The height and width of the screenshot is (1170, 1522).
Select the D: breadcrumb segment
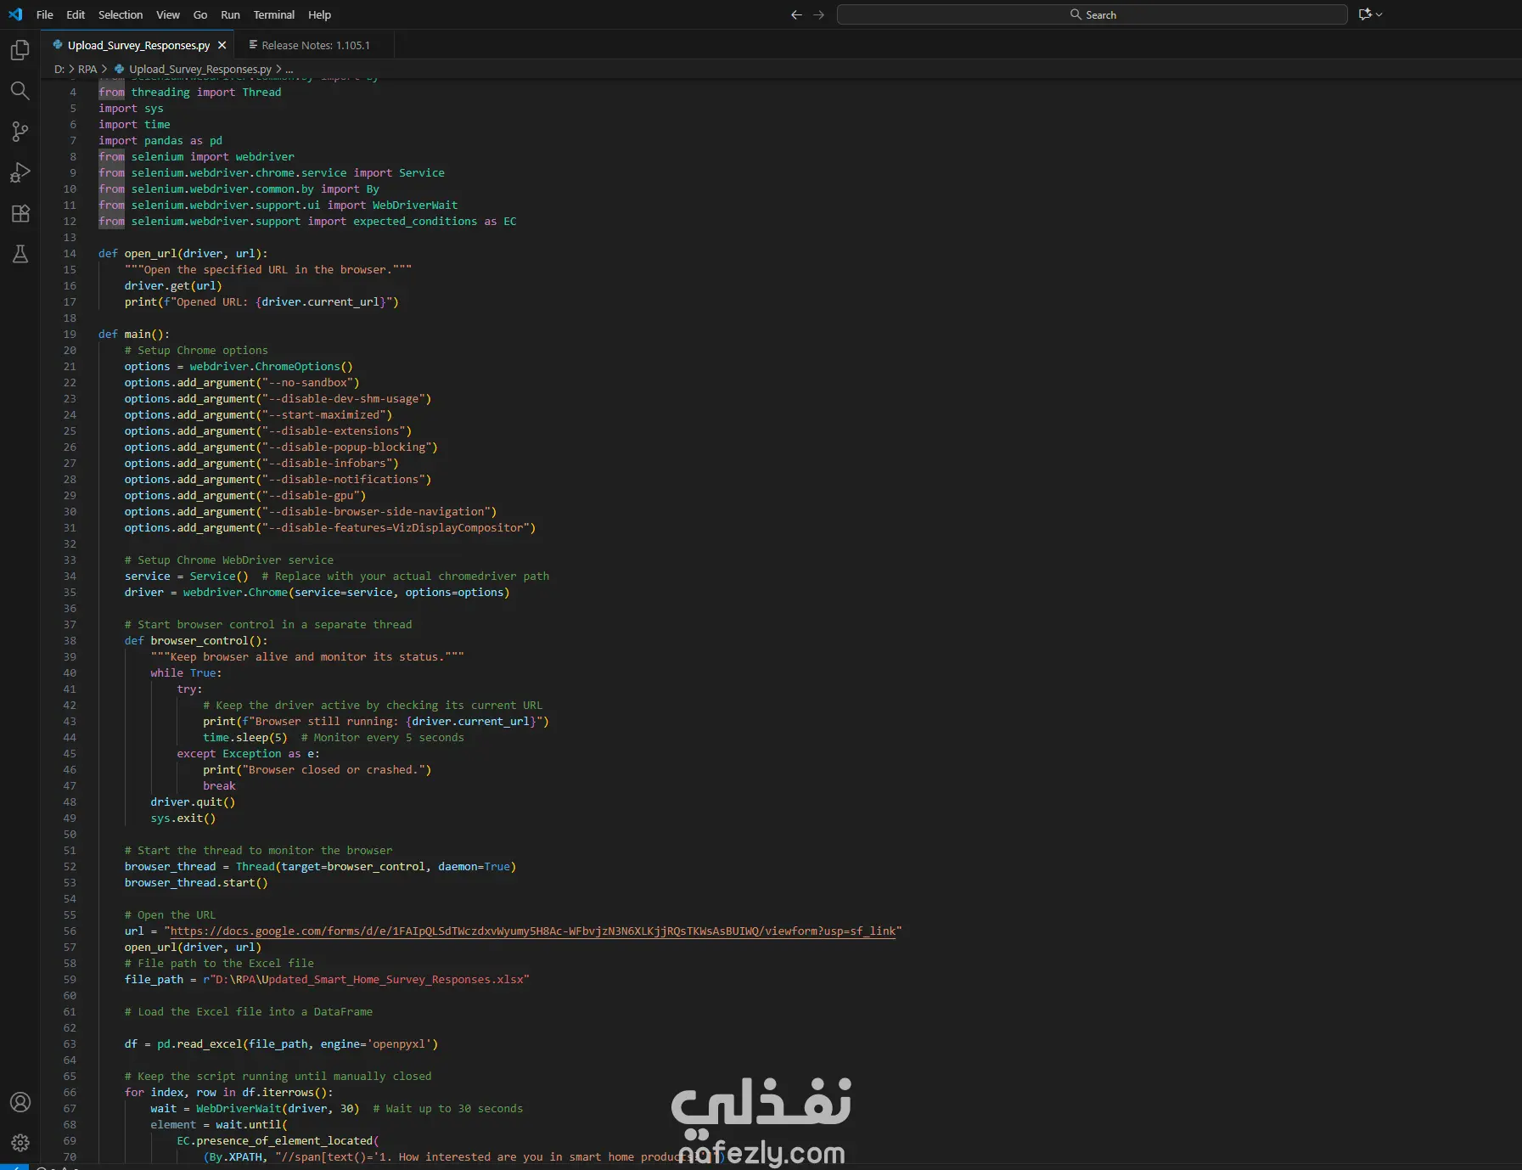59,69
